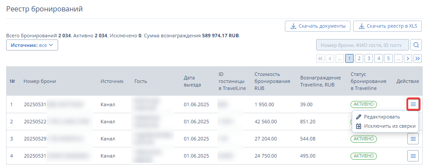Click the magnifier search icon button
This screenshot has height=165, width=428.
point(416,45)
